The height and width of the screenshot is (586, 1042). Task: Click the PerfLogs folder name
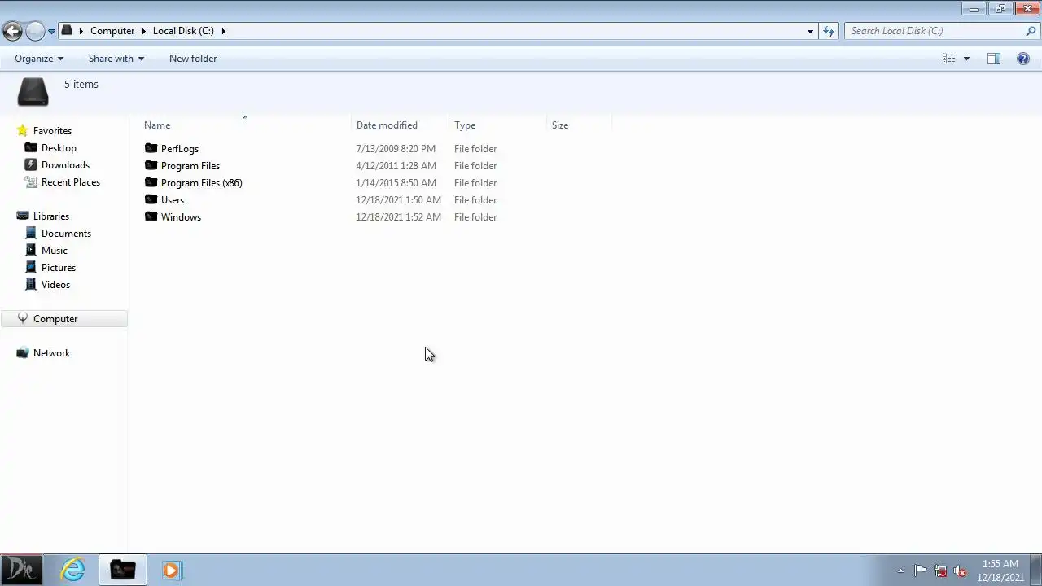click(180, 149)
